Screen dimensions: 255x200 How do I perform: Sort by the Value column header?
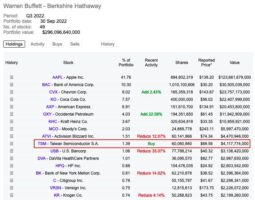tap(235, 63)
